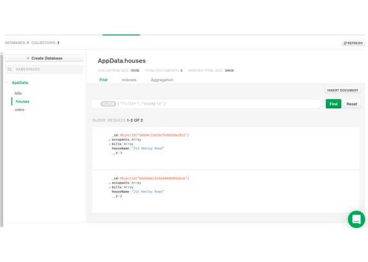Image resolution: width=368 pixels, height=262 pixels.
Task: Expand occupants array of 214 Heeley Road
Action: pos(110,140)
